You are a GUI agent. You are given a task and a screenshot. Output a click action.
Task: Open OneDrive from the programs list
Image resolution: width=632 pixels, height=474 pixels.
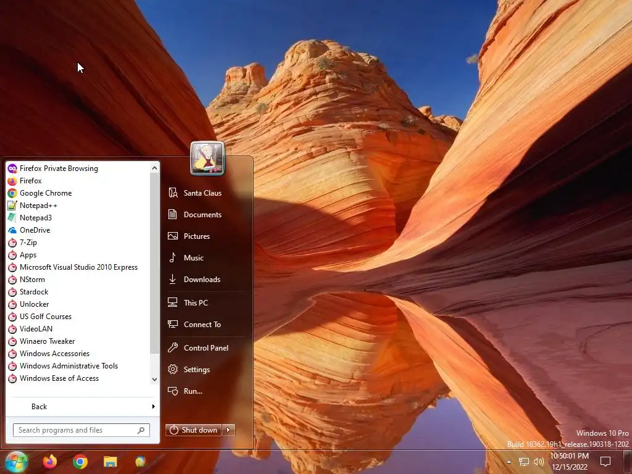coord(78,230)
